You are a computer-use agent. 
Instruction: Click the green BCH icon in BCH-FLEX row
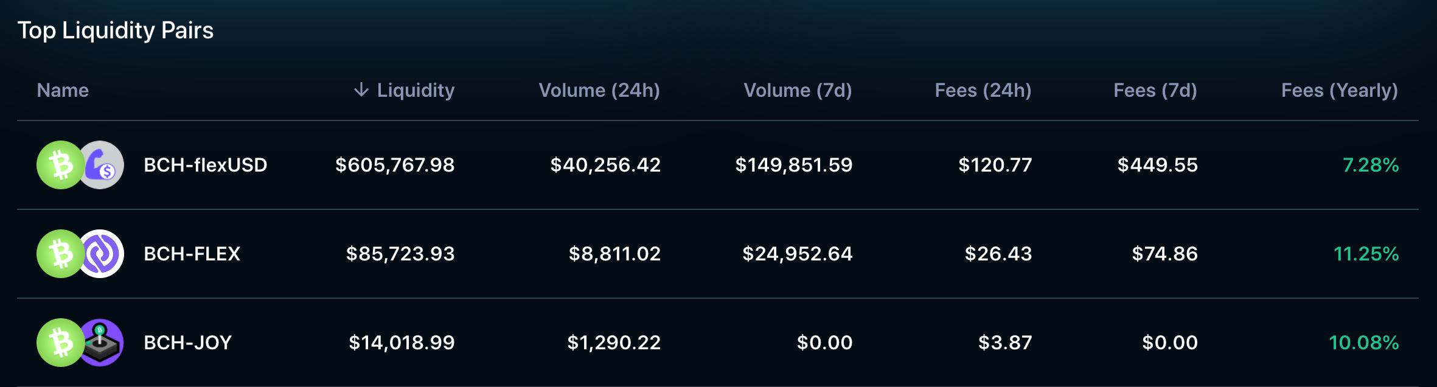61,254
